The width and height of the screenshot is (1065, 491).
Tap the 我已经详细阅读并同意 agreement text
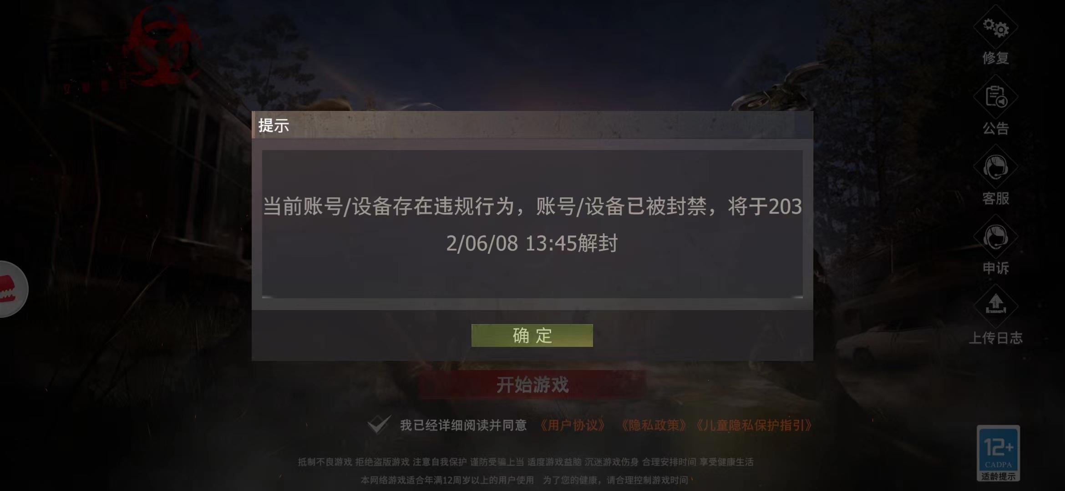463,425
